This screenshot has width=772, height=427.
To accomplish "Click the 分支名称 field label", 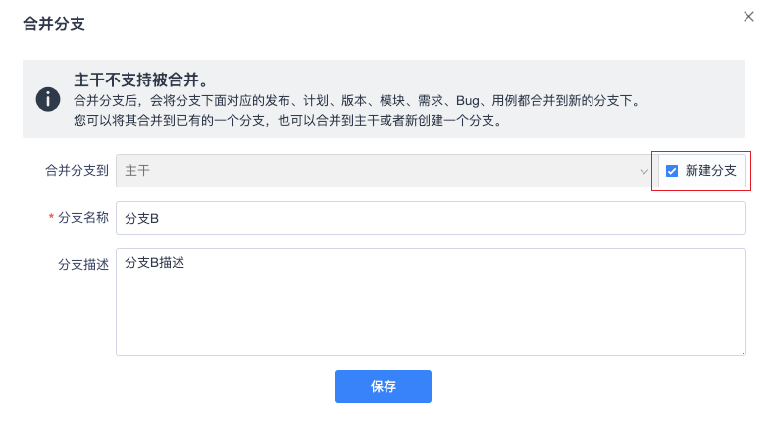I will coord(83,217).
